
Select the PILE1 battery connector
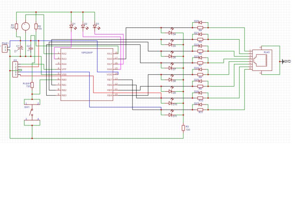point(5,48)
